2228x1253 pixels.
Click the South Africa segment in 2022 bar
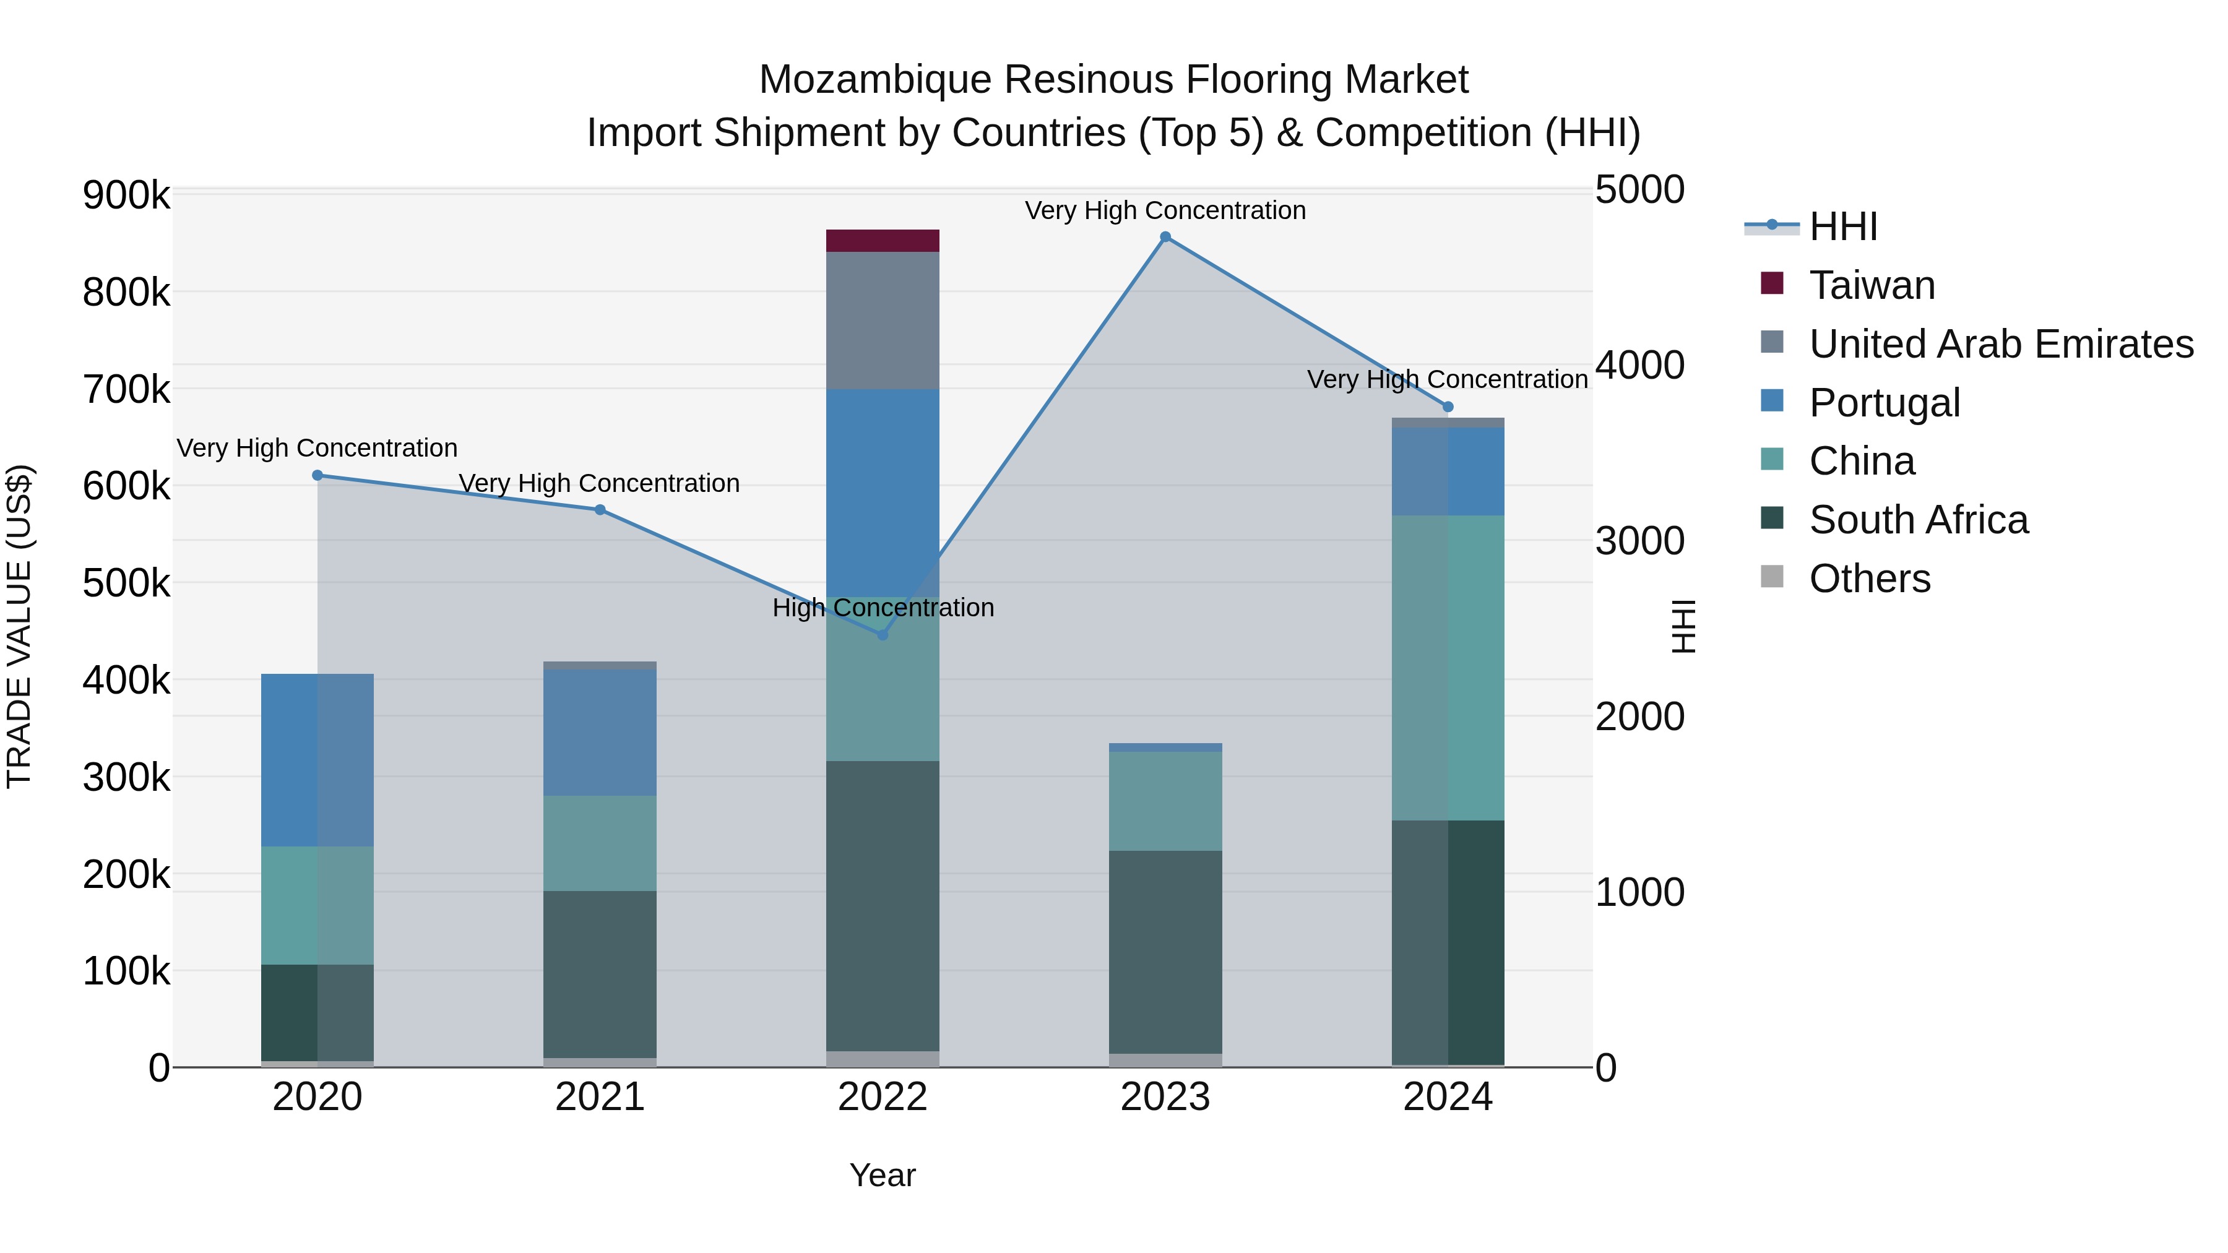(x=883, y=906)
